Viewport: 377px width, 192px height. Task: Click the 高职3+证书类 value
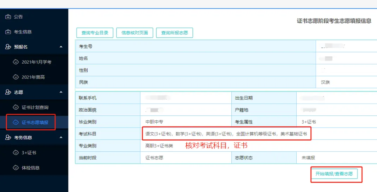click(x=159, y=146)
